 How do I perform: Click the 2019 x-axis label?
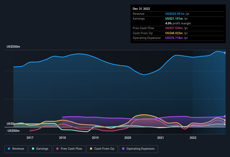pos(95,138)
